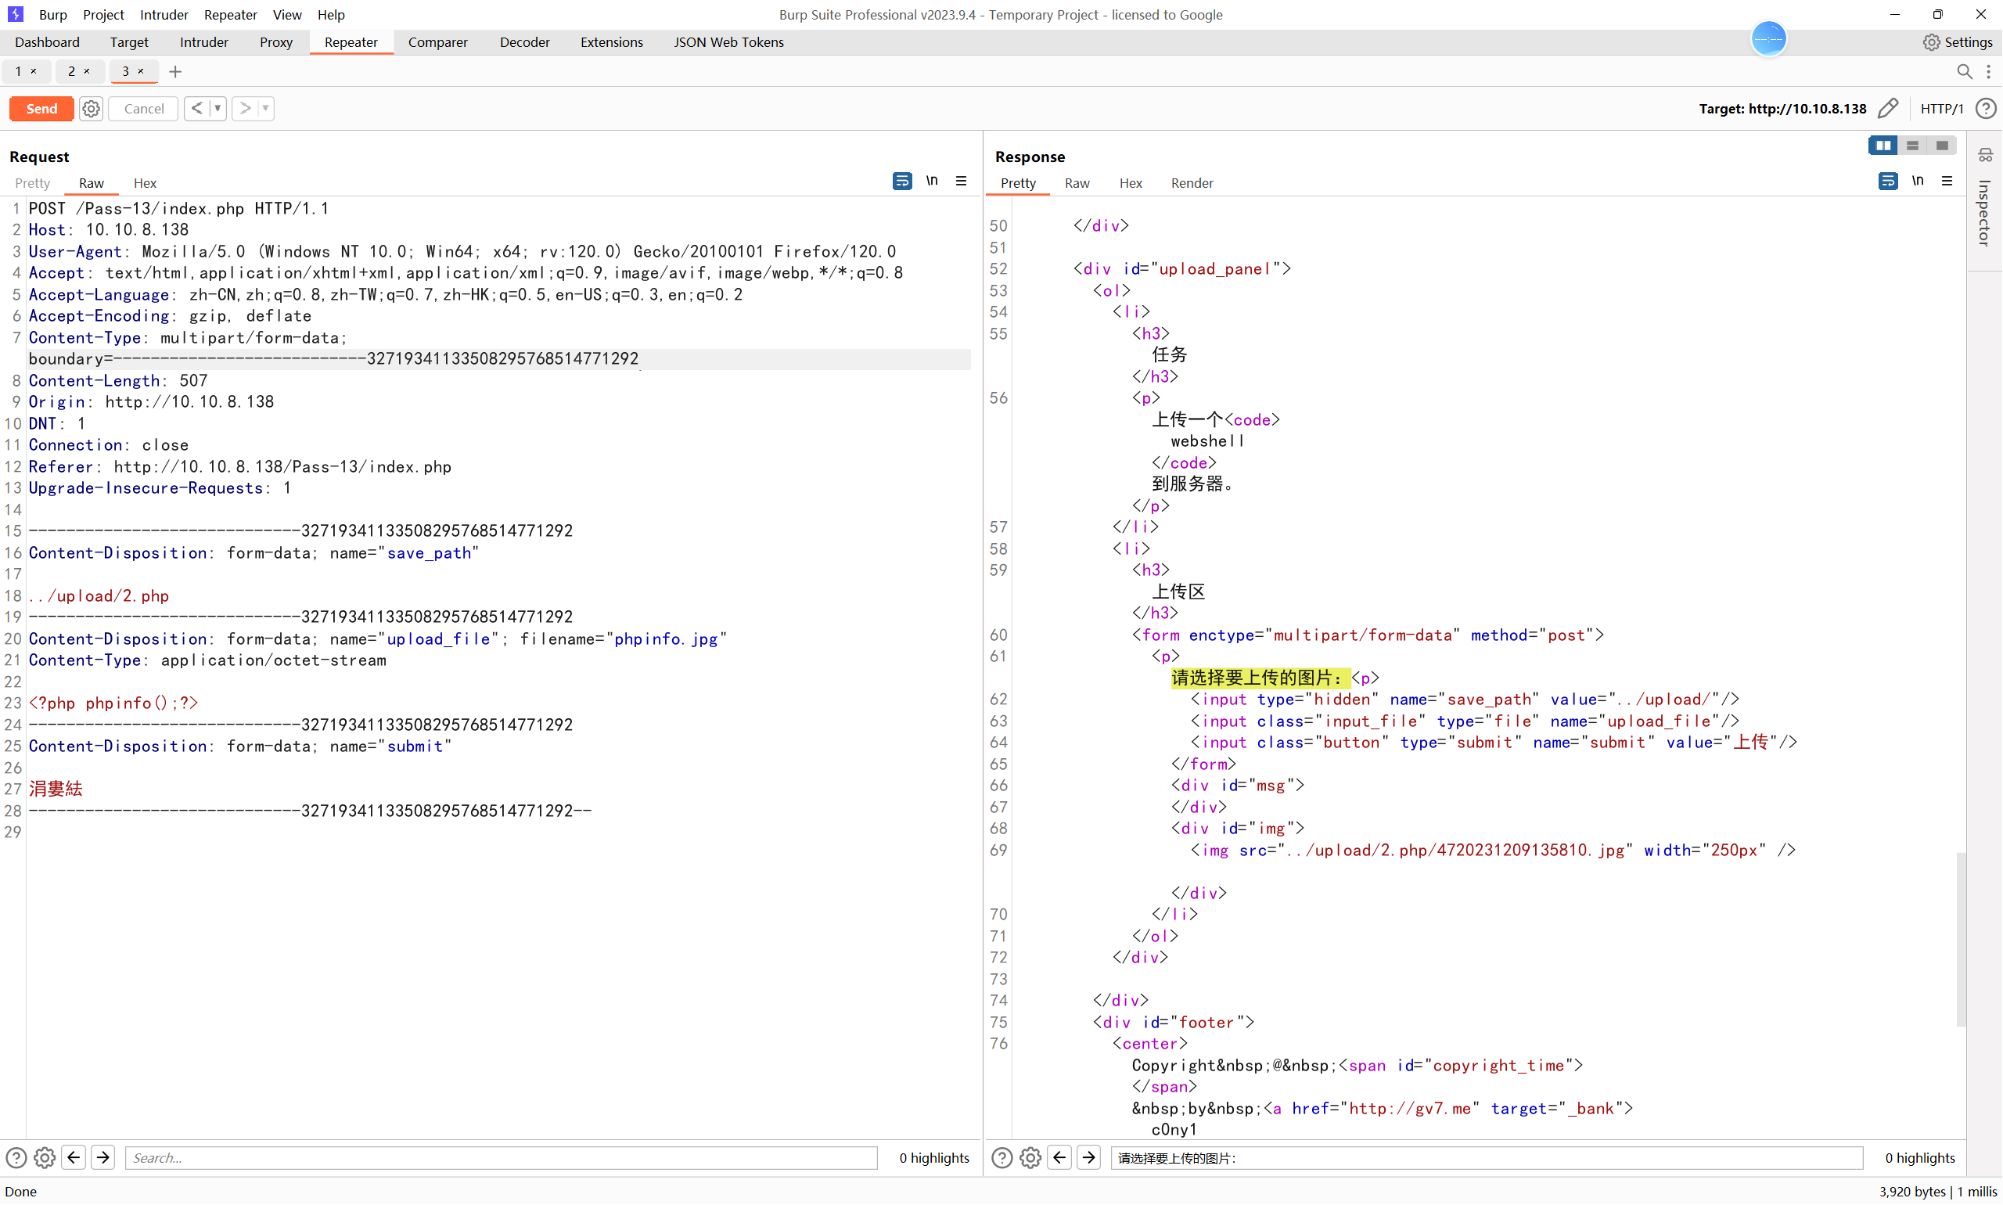This screenshot has width=2003, height=1205.
Task: Open response search help icon
Action: click(x=1002, y=1158)
